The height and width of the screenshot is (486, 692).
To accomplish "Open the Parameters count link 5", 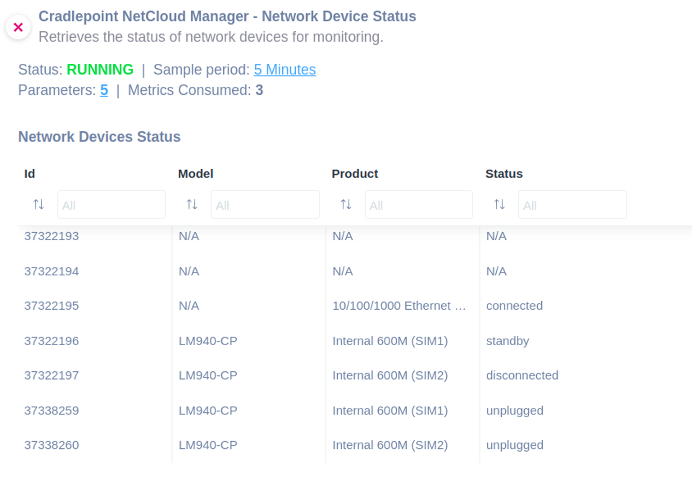I will point(104,90).
